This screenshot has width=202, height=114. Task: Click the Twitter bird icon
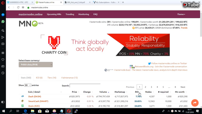coord(149,63)
